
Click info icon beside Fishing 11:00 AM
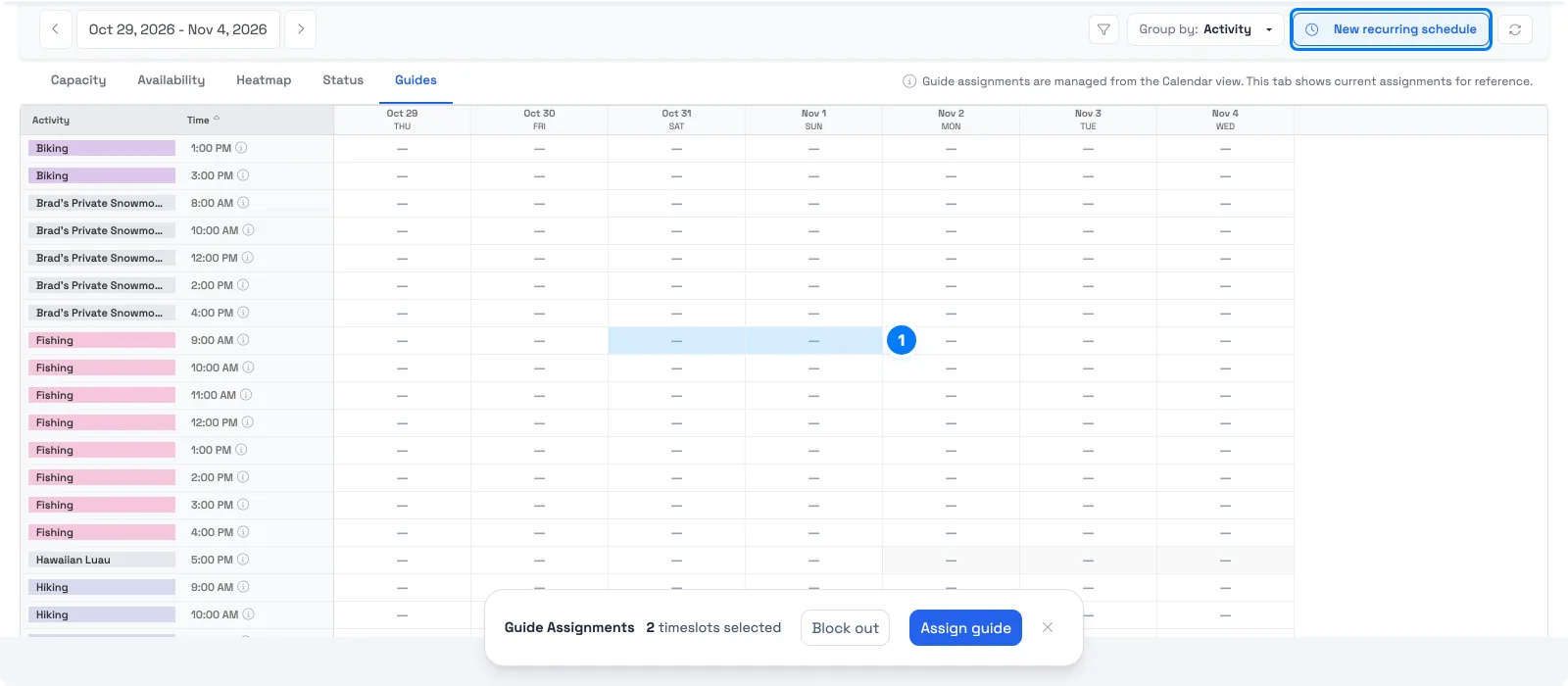[x=246, y=395]
